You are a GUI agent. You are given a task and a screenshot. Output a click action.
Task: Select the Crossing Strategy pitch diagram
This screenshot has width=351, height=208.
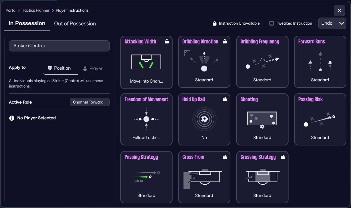pyautogui.click(x=262, y=177)
